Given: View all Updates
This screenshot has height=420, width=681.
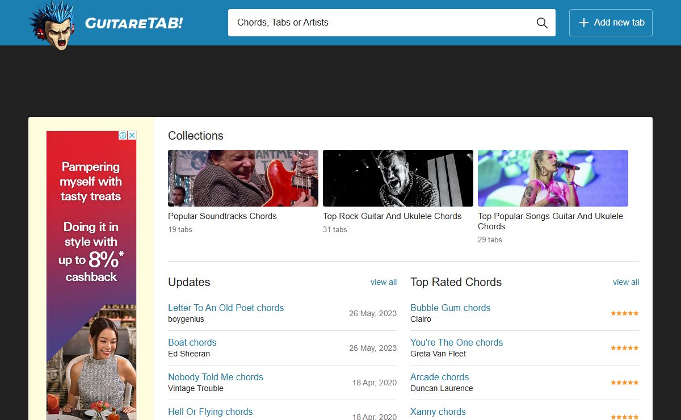Looking at the screenshot, I should pos(384,282).
